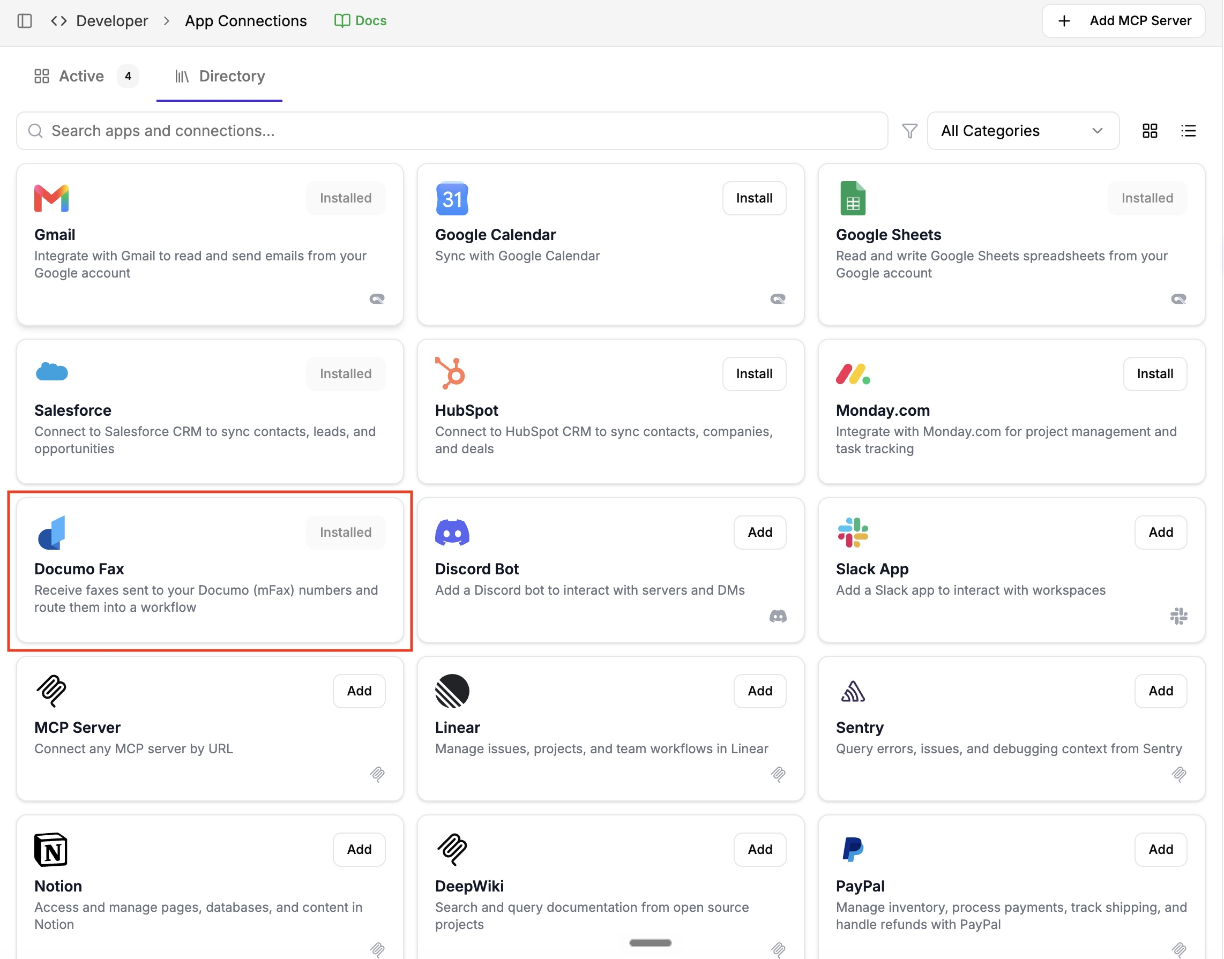The width and height of the screenshot is (1224, 959).
Task: Click small MCP badge on Linear card
Action: [x=778, y=774]
